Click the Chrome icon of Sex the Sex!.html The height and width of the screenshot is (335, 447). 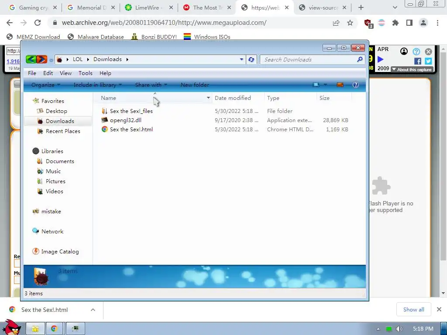(x=105, y=129)
